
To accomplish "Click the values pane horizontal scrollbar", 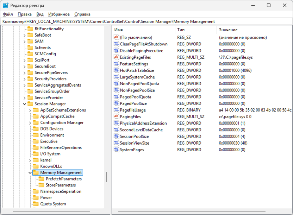I will click(192, 211).
